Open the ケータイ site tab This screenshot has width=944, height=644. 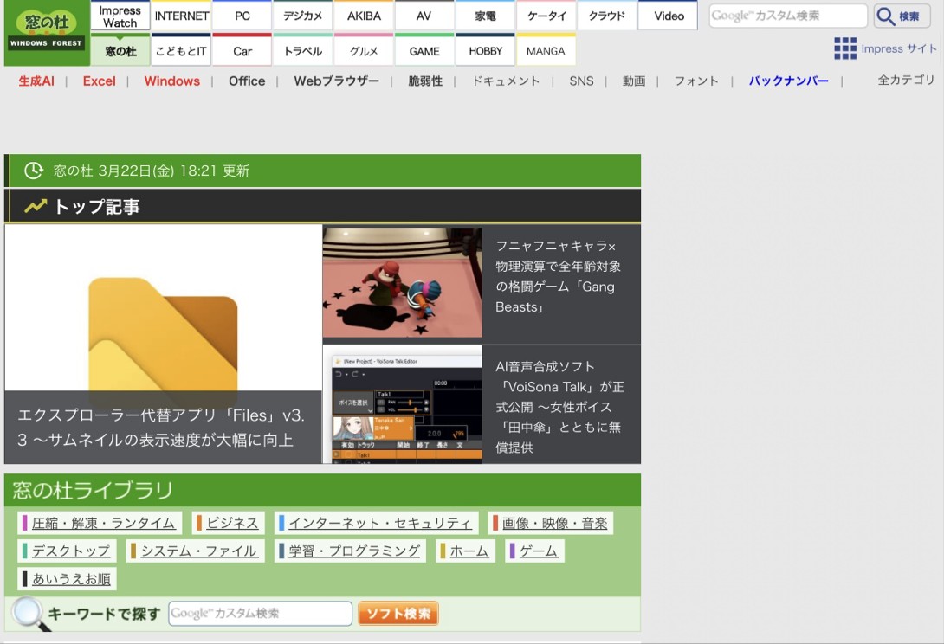point(546,16)
